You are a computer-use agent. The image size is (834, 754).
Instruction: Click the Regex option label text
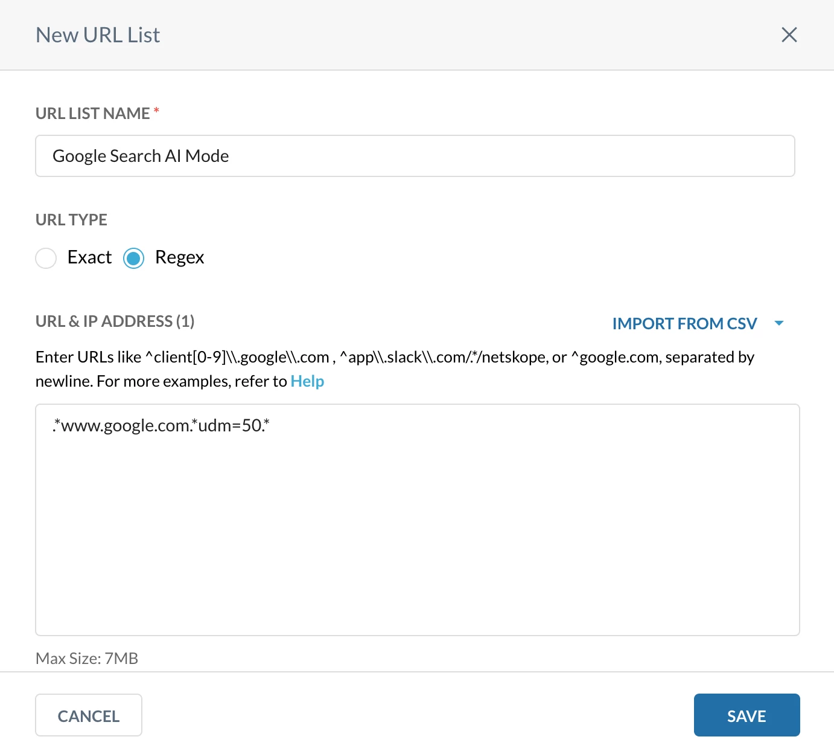click(179, 257)
